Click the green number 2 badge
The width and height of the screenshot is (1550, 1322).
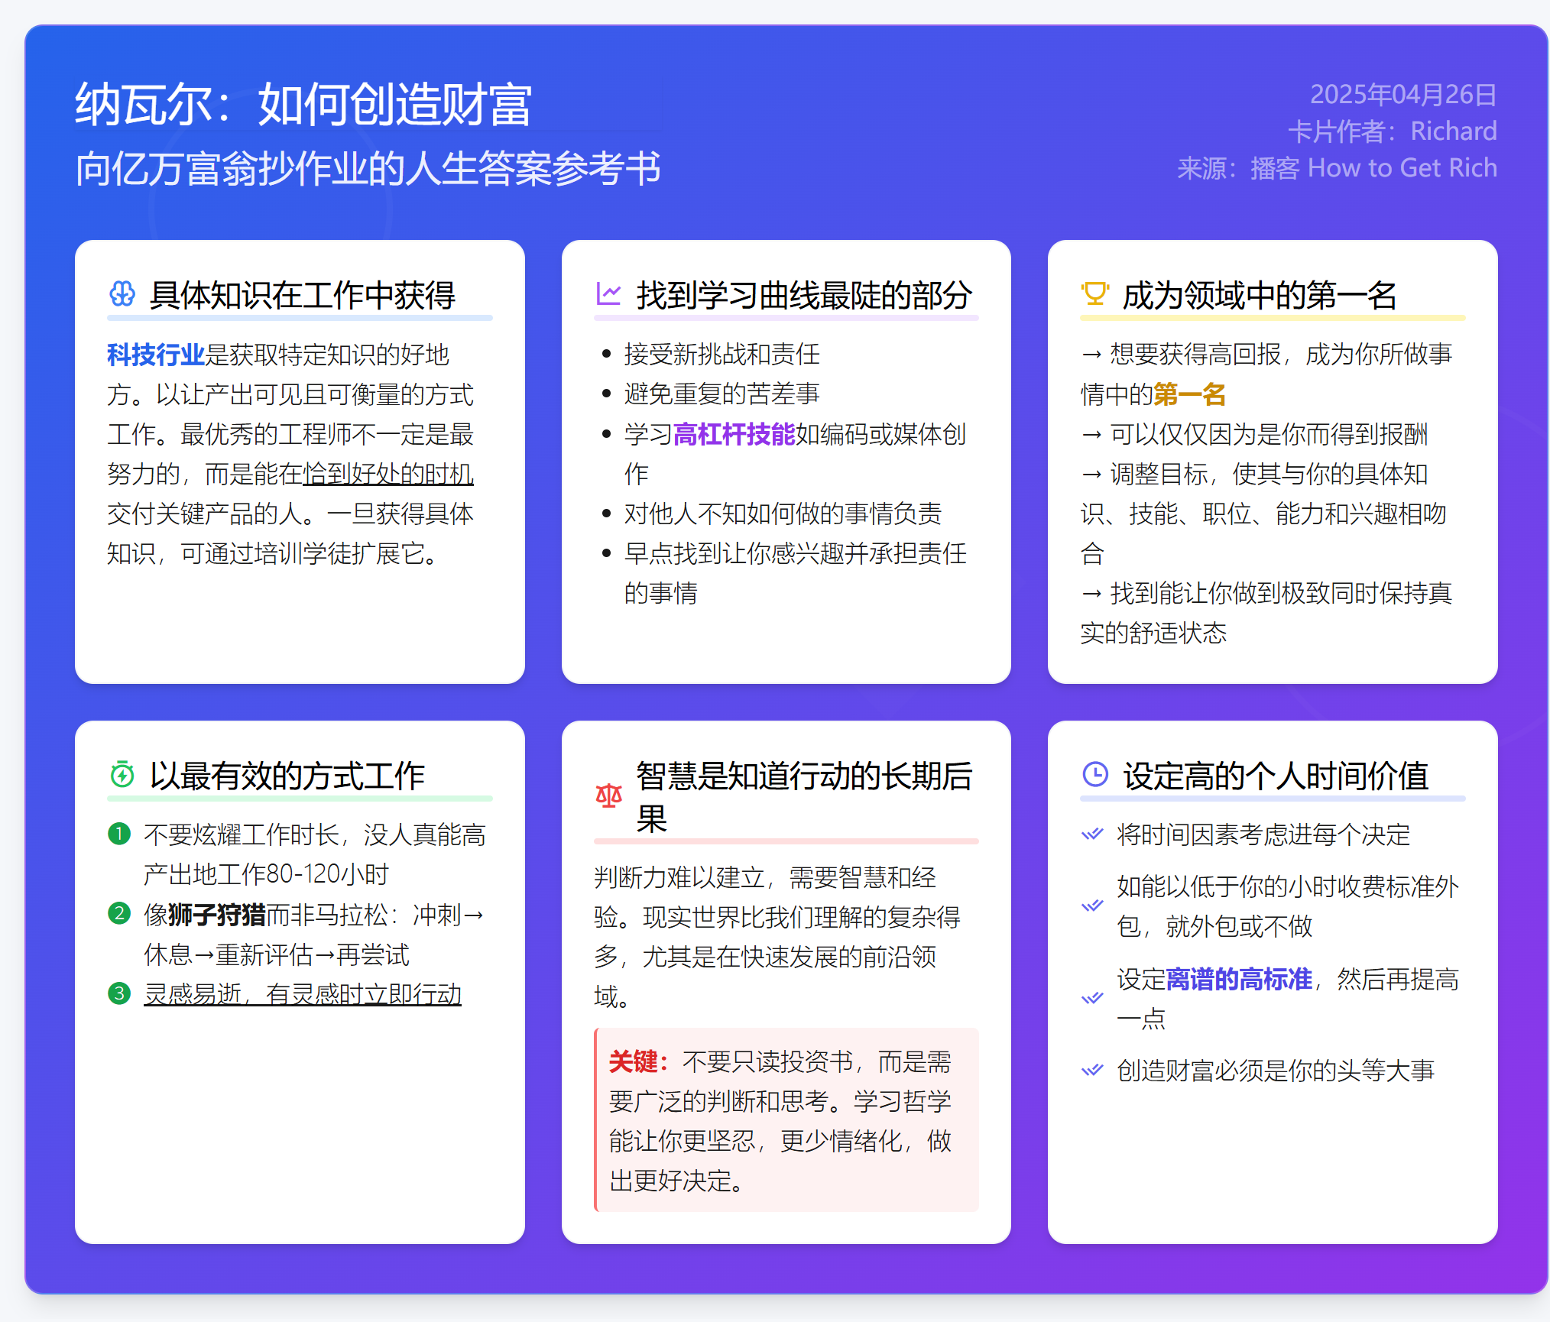119,913
